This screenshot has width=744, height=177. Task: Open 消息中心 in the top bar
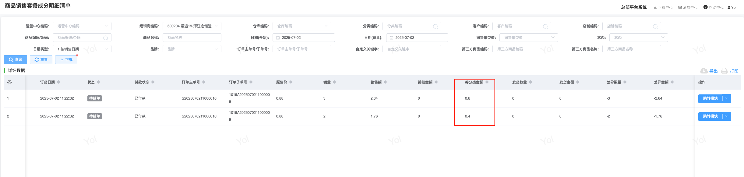tap(688, 8)
